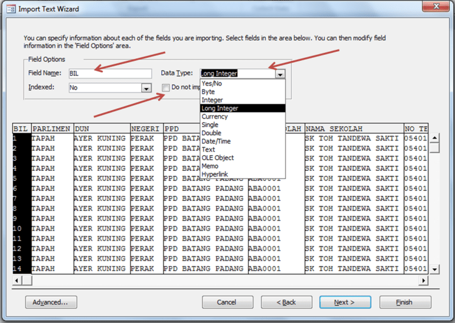The image size is (455, 323).
Task: Open the Advanced... settings button
Action: [x=51, y=302]
